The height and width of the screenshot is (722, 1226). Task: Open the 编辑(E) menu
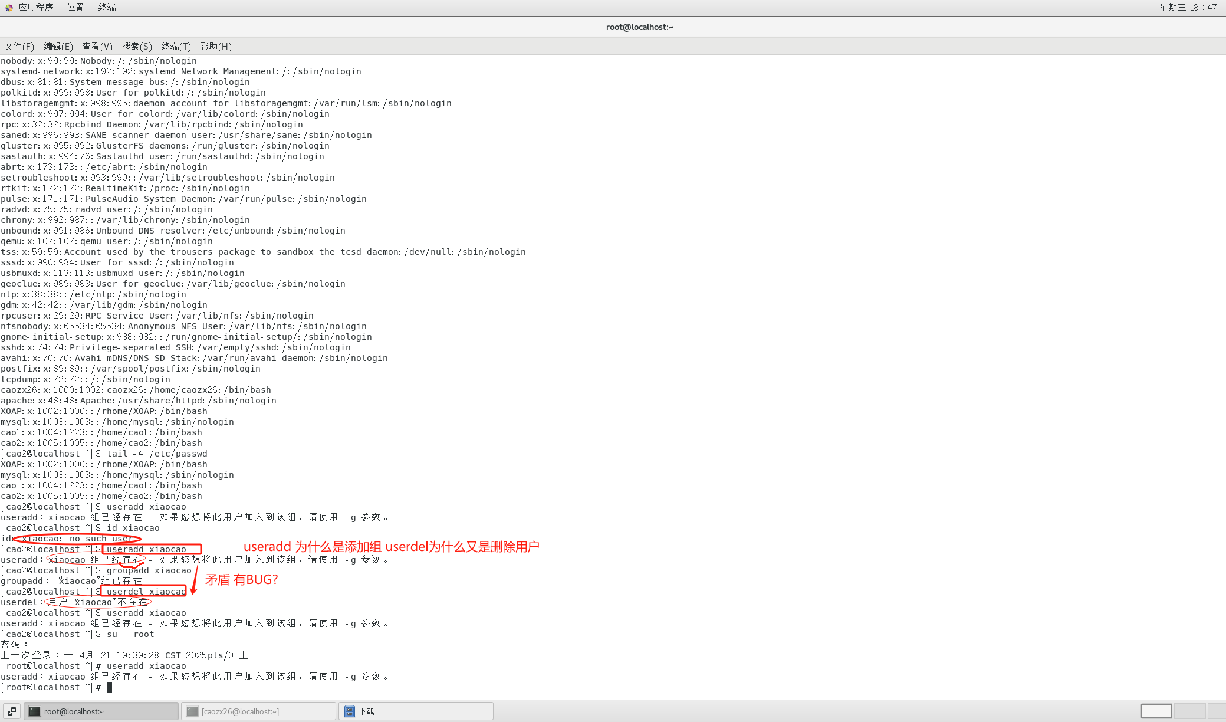click(58, 46)
